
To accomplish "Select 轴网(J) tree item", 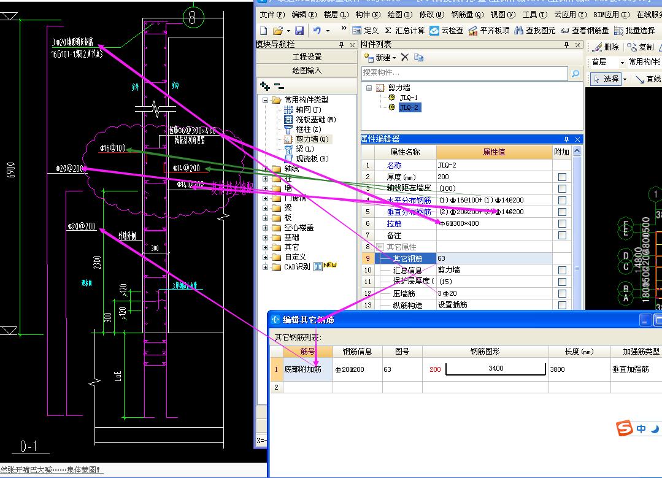I will tap(302, 110).
